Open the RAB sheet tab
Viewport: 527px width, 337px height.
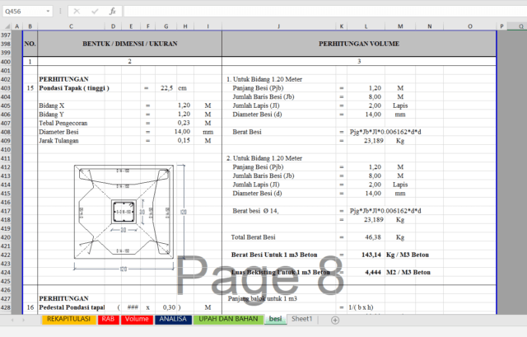click(108, 319)
